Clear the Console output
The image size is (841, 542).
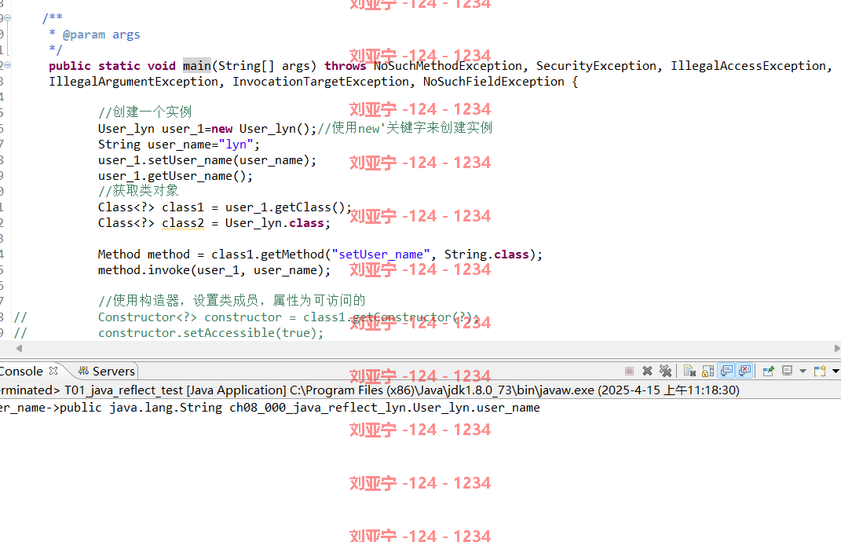coord(689,371)
